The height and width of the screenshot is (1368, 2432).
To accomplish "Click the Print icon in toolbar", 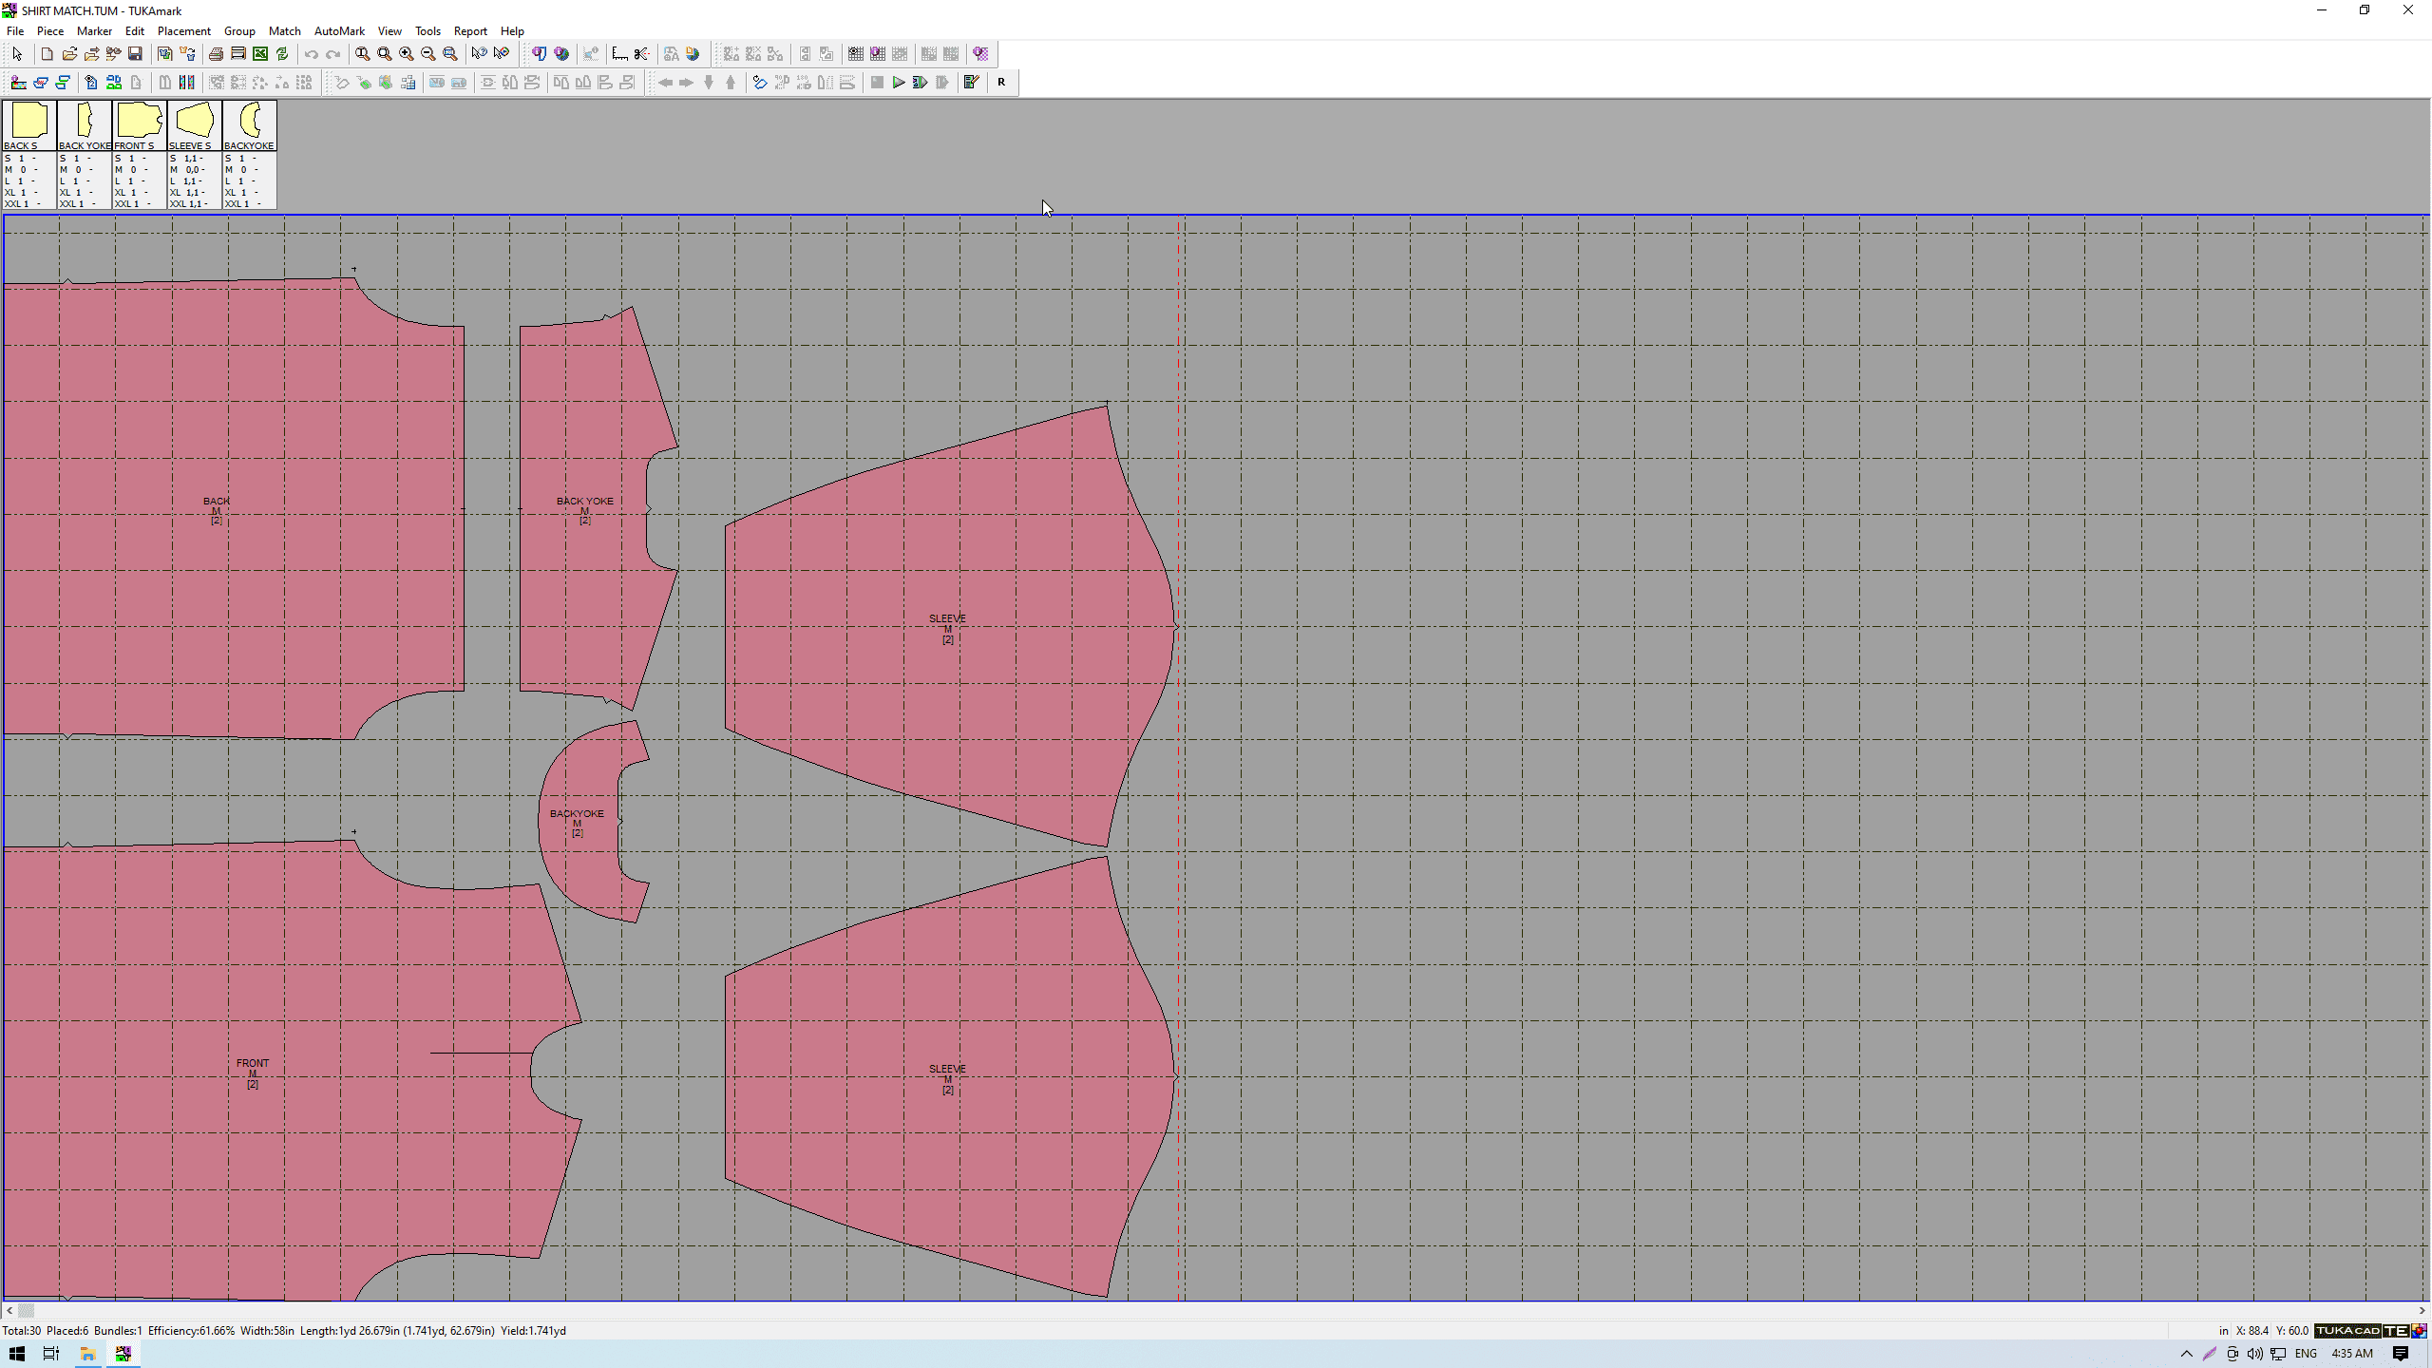I will click(x=216, y=54).
